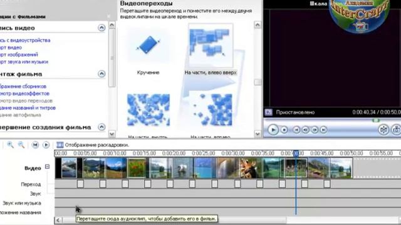Select the На части, вправо transition thumbnail
This screenshot has width=401, height=225.
(x=211, y=110)
